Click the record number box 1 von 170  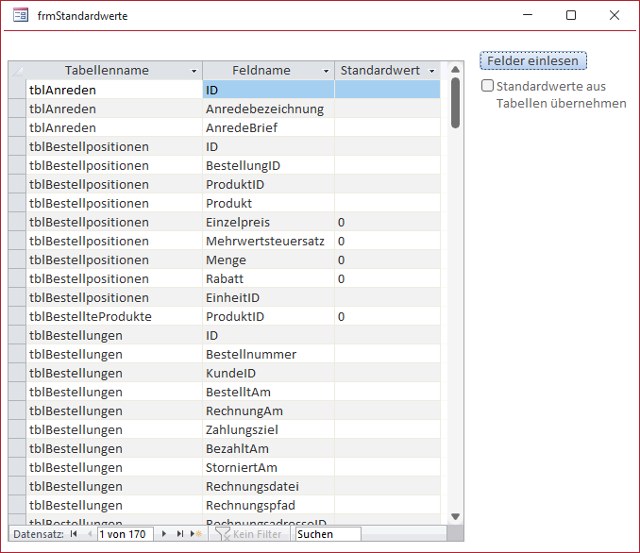tap(126, 534)
